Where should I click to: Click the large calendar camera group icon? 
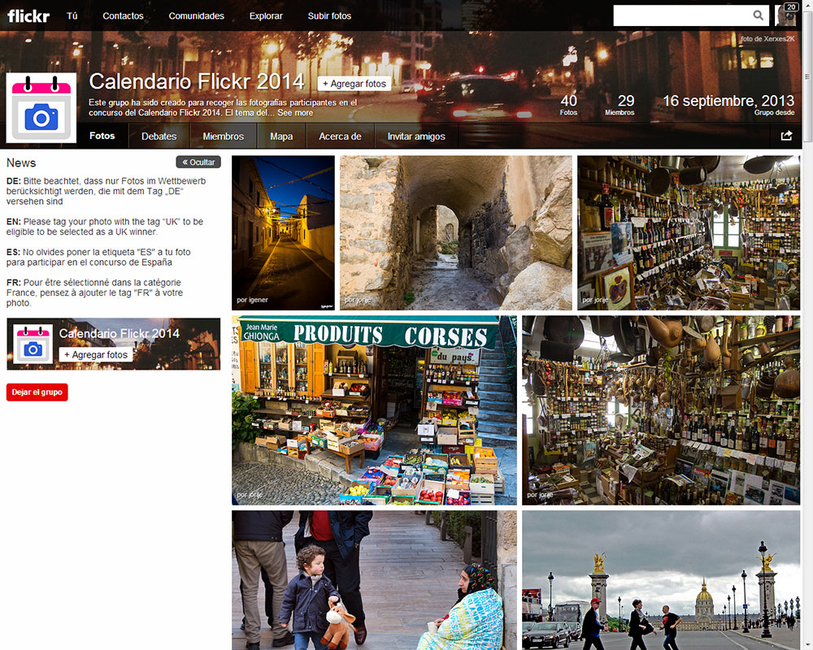[x=41, y=108]
